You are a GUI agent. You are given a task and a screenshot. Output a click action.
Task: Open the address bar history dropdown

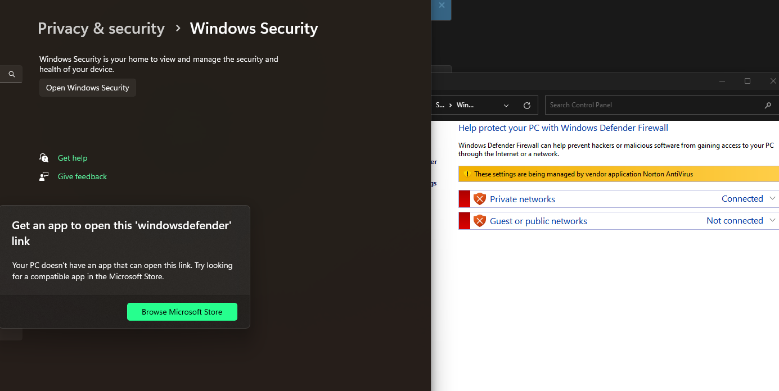coord(506,105)
